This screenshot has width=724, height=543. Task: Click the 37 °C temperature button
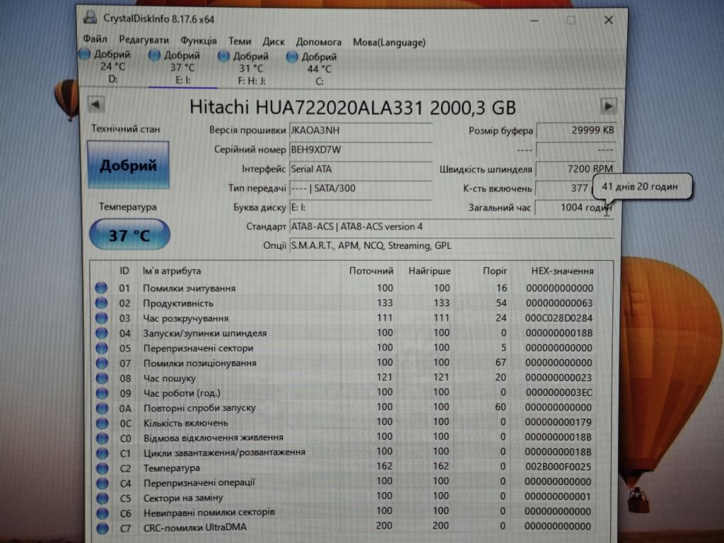coord(129,235)
